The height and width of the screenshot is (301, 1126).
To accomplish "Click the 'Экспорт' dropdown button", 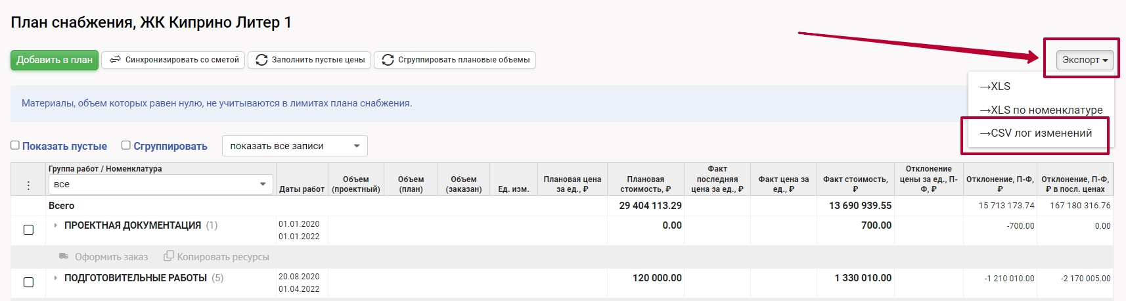I will [1085, 60].
